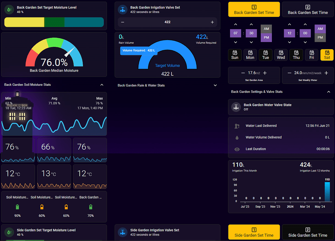Select PM for the second set time
This screenshot has height=241, width=335.
pos(320,38)
